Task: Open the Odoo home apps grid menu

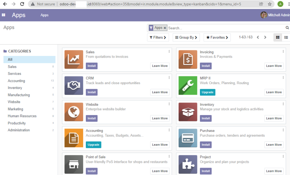Action: (x=4, y=15)
